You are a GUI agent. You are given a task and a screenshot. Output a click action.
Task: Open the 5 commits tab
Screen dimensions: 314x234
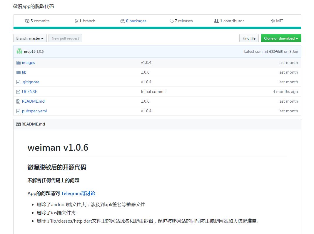37,21
